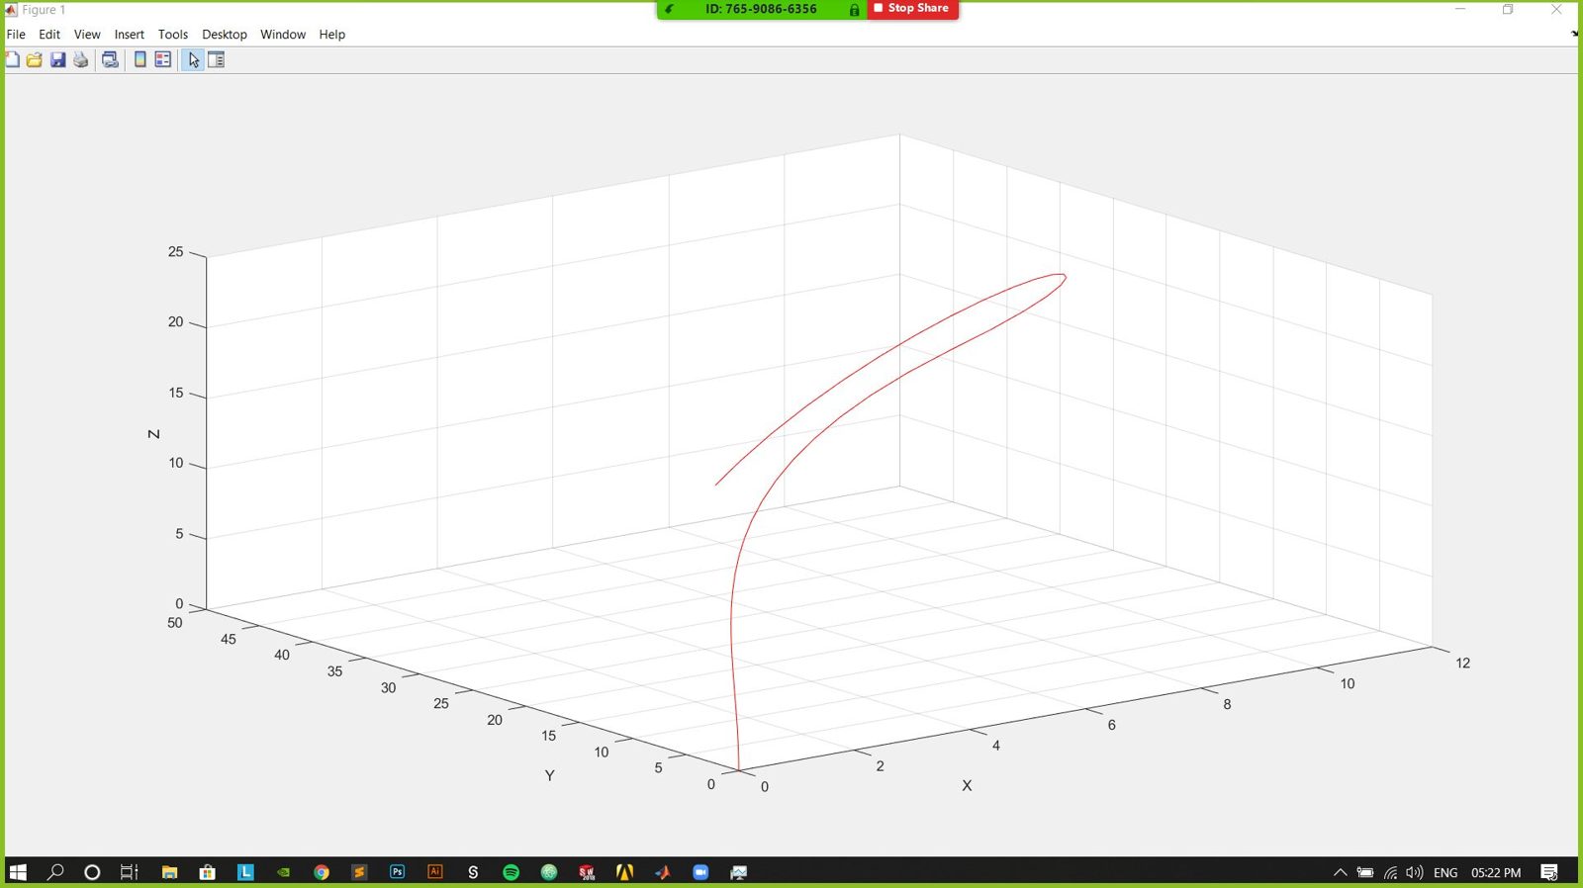Viewport: 1583px width, 888px height.
Task: Click the green shield icon in share bar
Action: pos(670,9)
